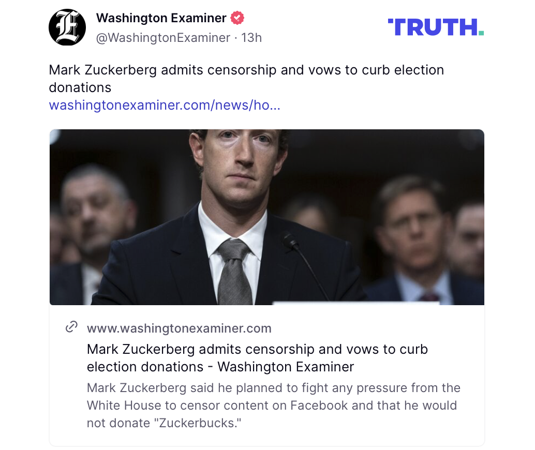
Task: Click the Washington Examiner profile avatar
Action: point(67,27)
